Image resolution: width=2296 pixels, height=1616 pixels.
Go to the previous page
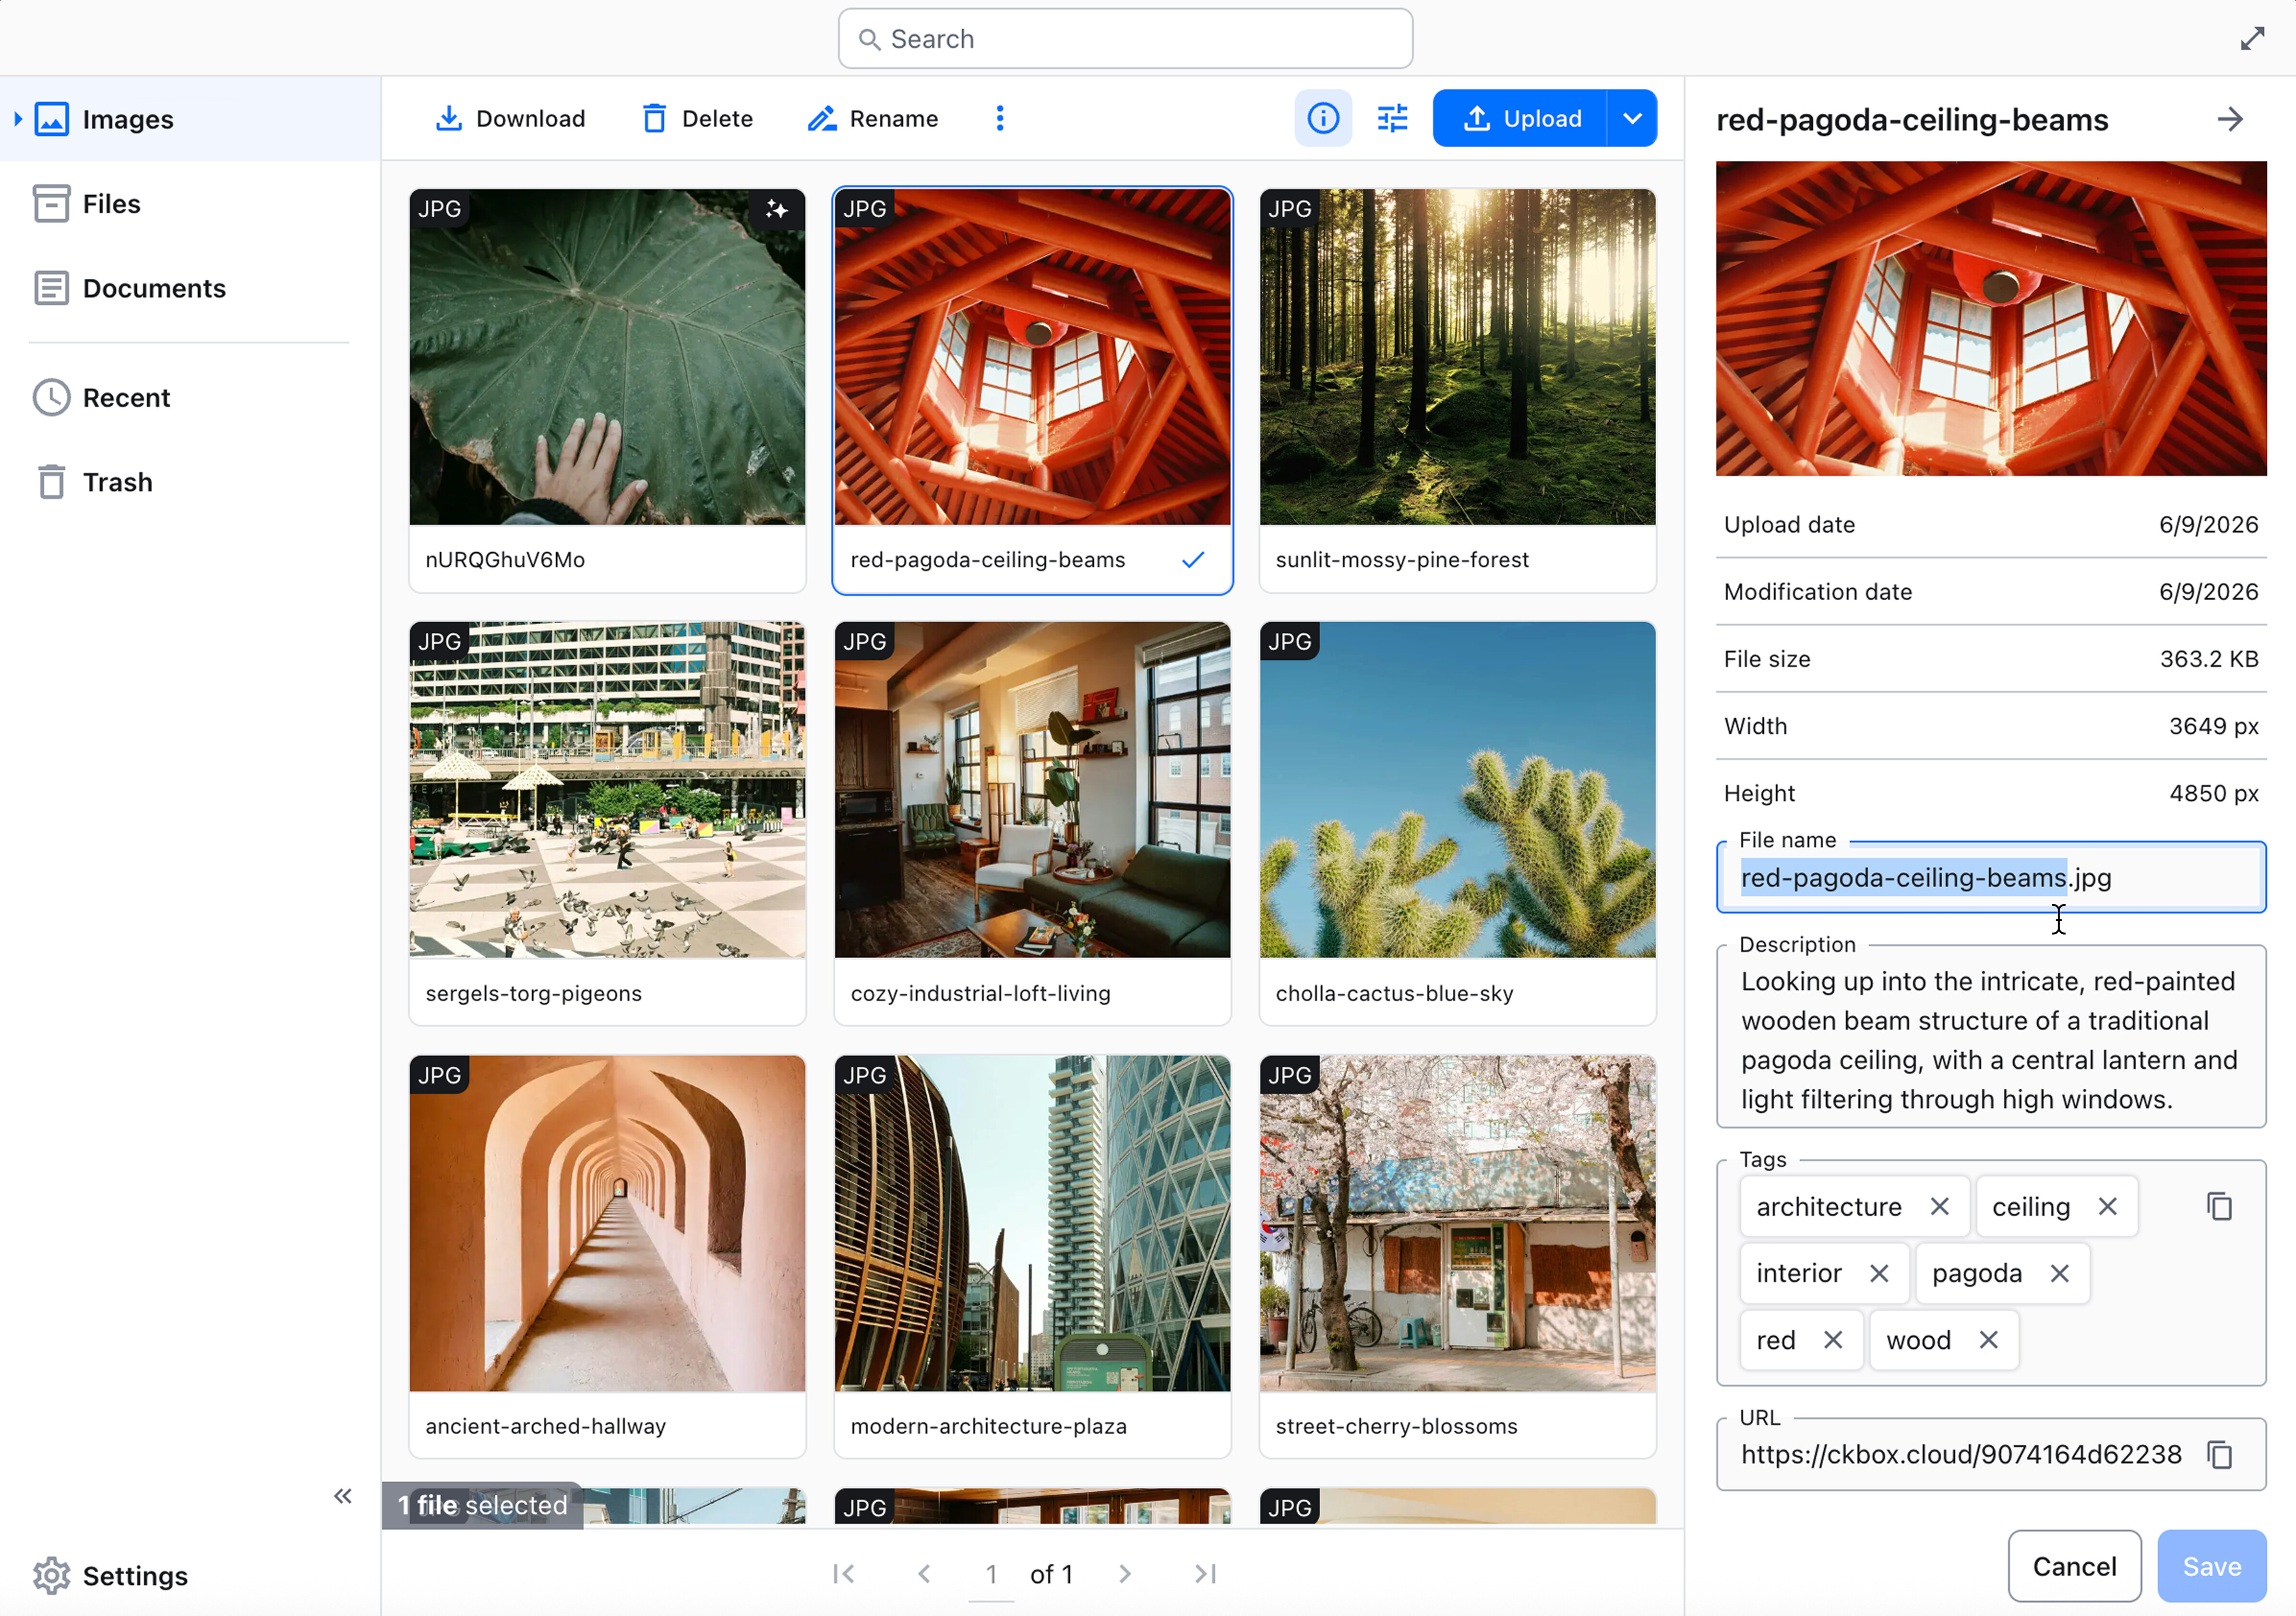(x=925, y=1574)
